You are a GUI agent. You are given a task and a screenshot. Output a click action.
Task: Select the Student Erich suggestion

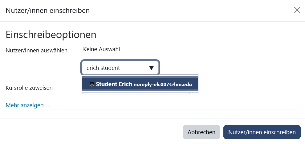140,84
